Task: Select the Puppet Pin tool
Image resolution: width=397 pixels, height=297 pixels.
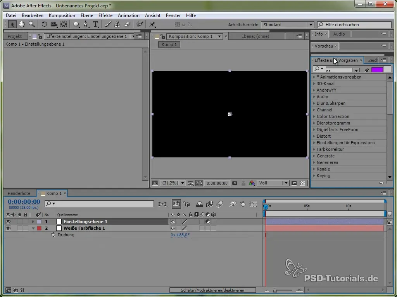Action: click(152, 24)
